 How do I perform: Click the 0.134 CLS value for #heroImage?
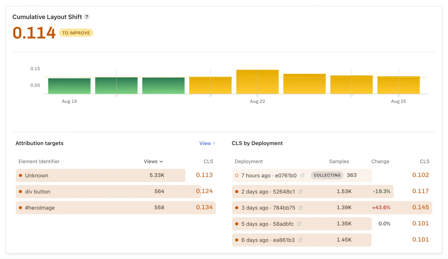(x=204, y=207)
